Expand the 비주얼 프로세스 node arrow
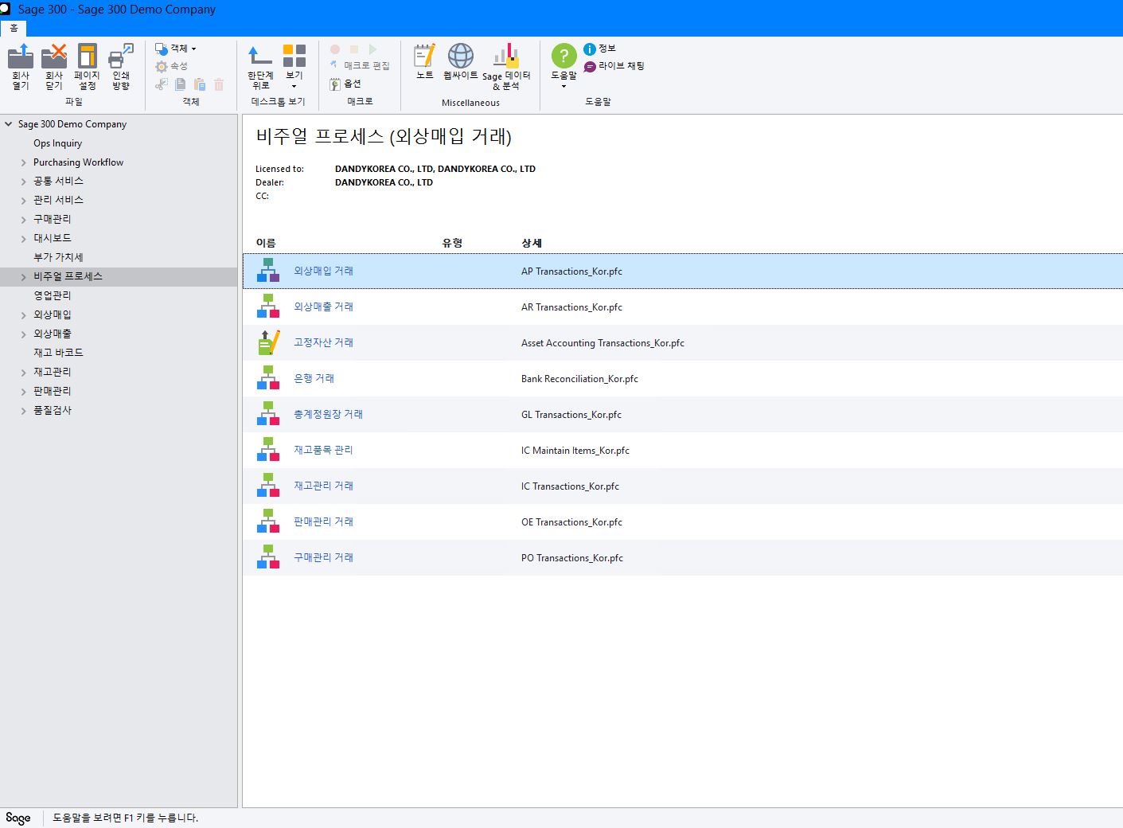1123x828 pixels. pos(24,277)
